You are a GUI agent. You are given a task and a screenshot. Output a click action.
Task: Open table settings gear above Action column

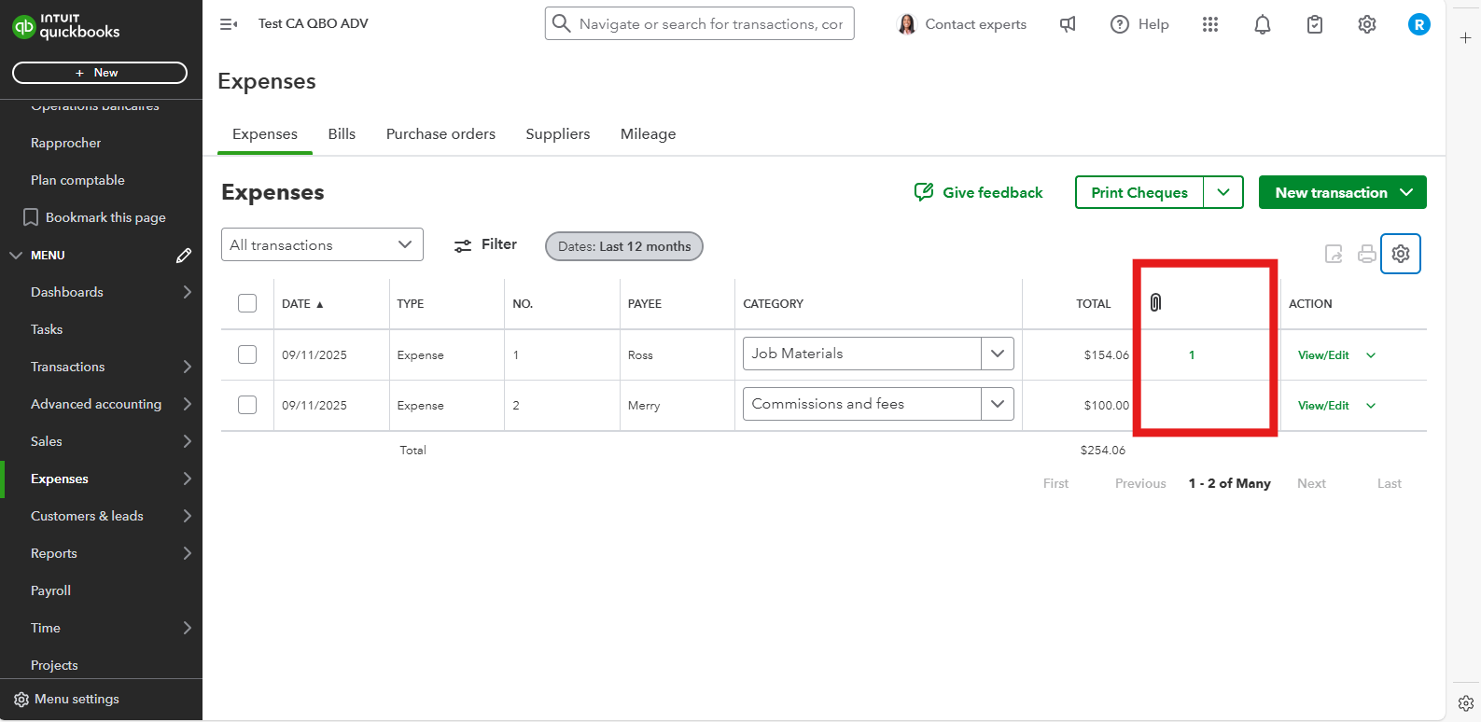[1400, 254]
